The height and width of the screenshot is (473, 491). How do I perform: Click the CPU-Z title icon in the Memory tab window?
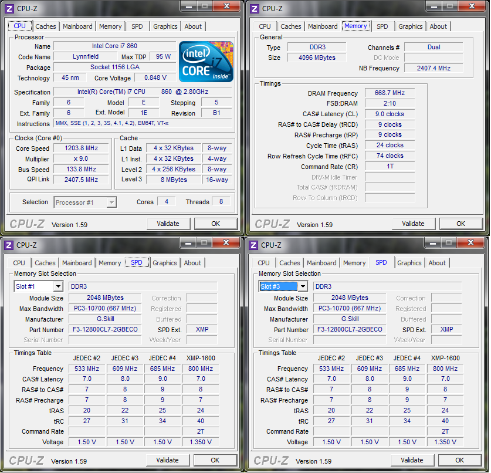[x=255, y=8]
